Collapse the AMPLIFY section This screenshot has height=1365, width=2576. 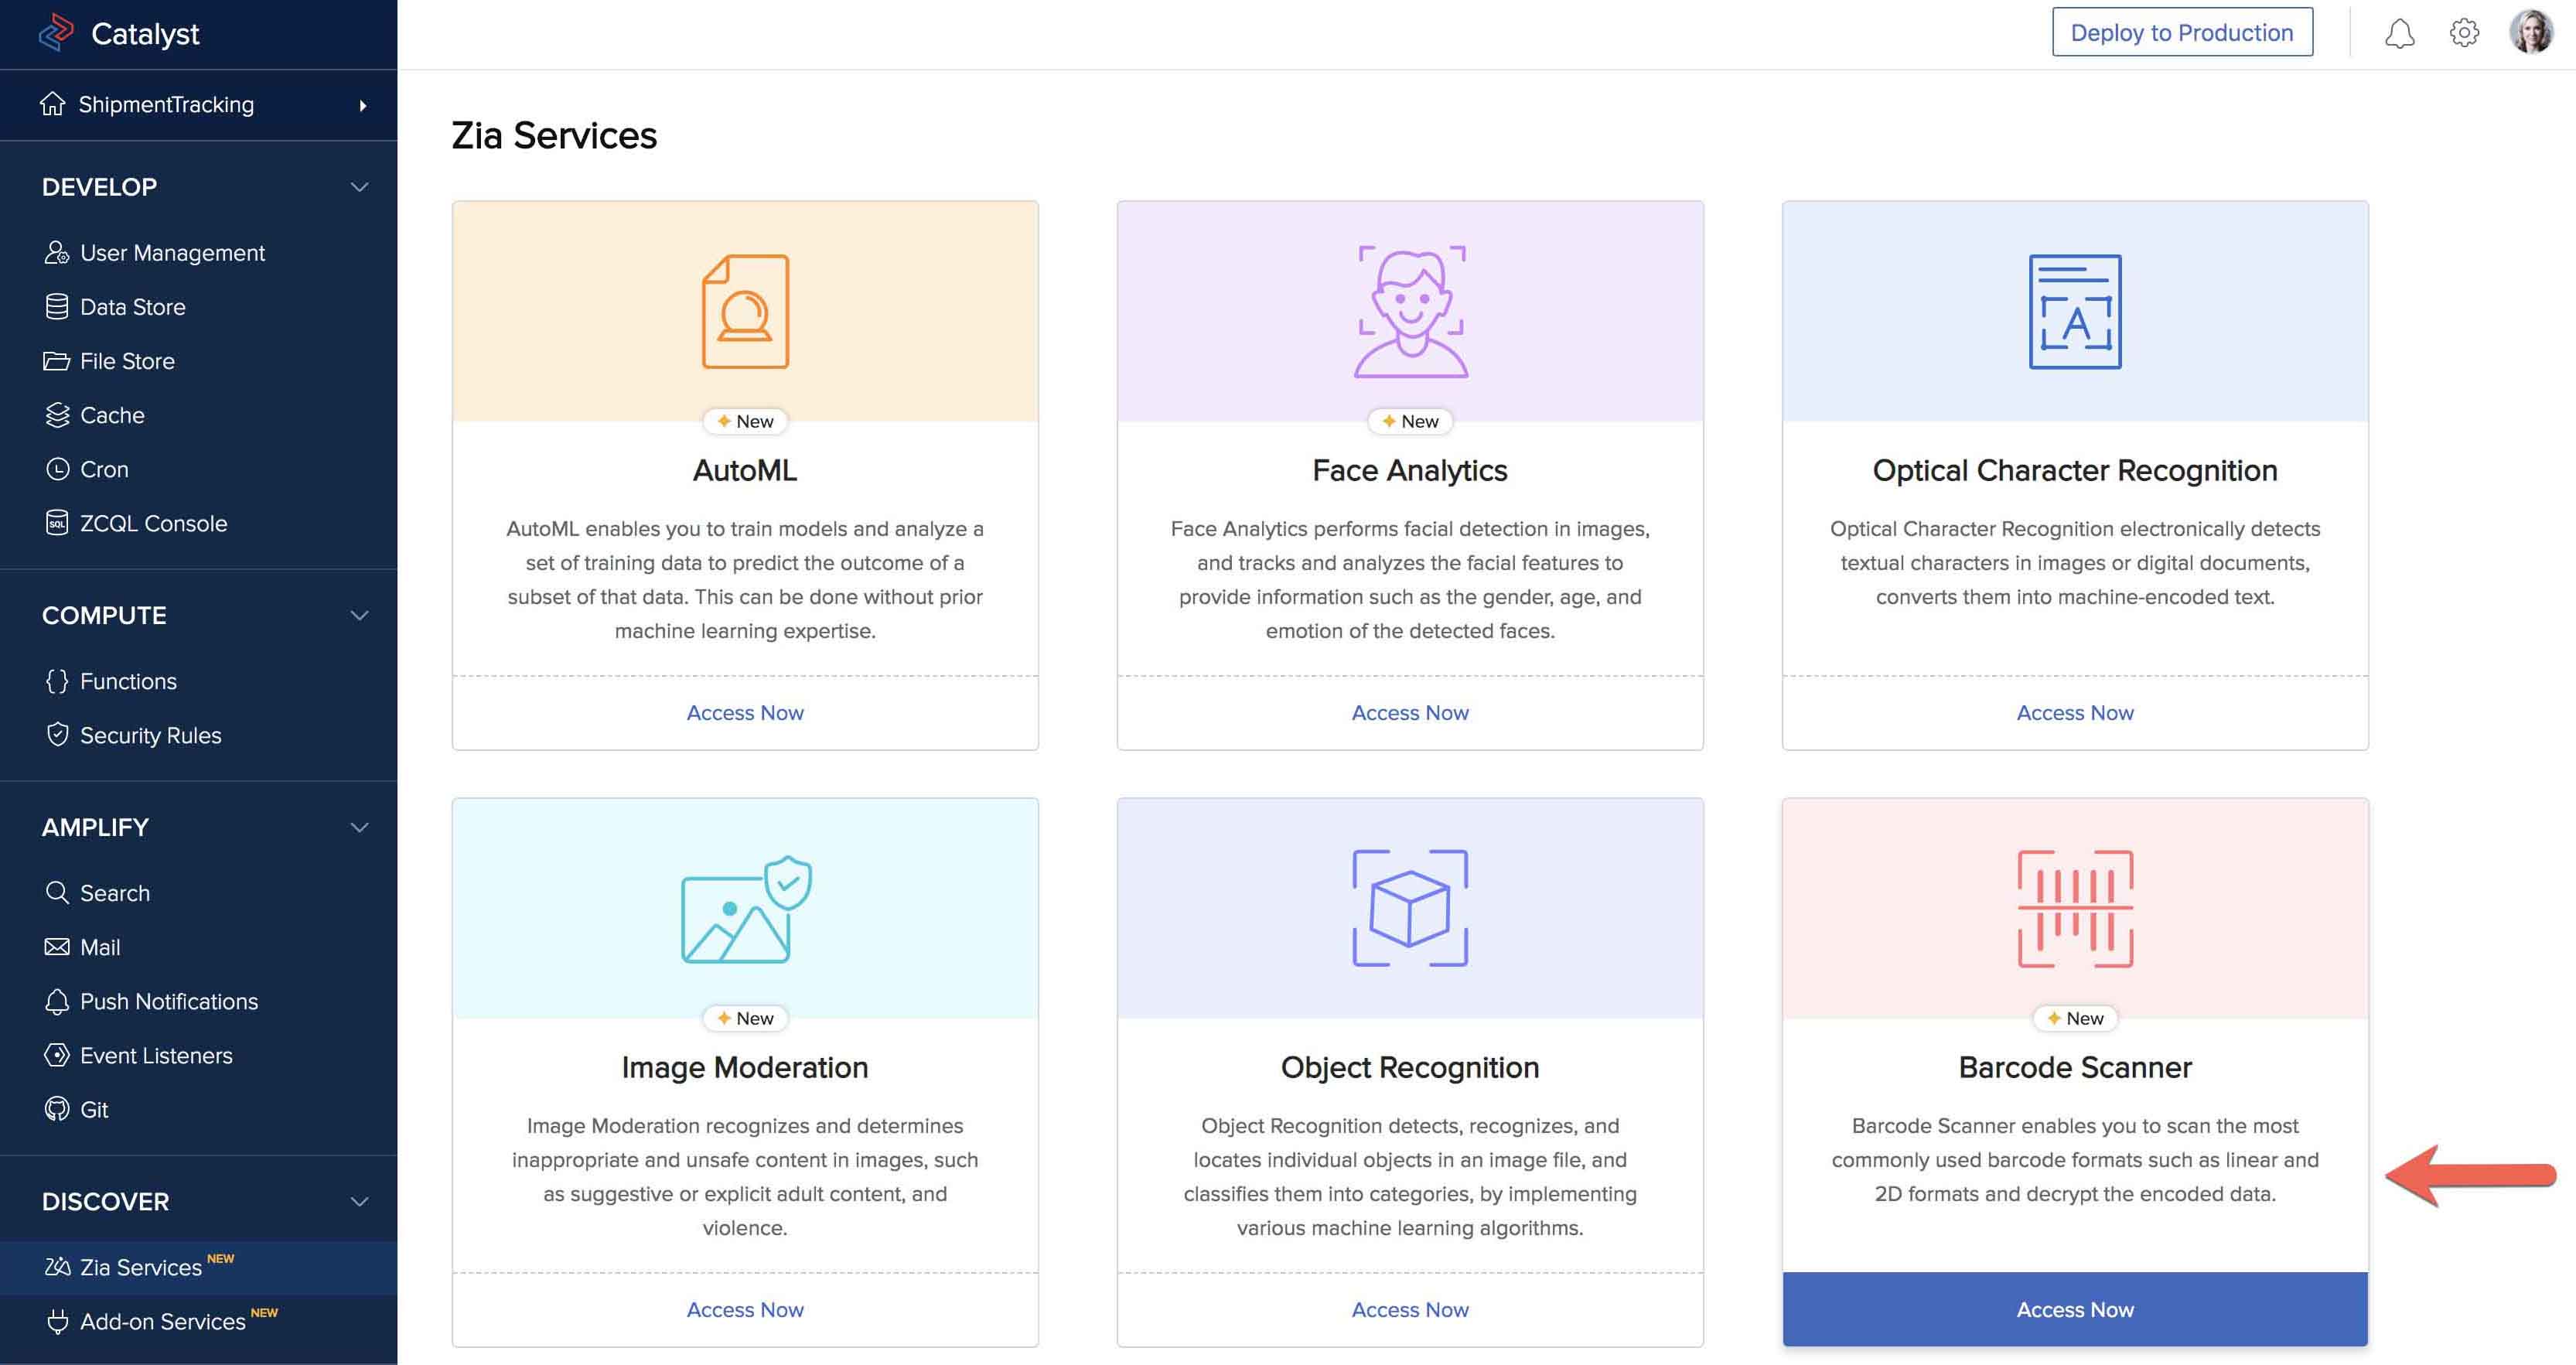coord(359,827)
